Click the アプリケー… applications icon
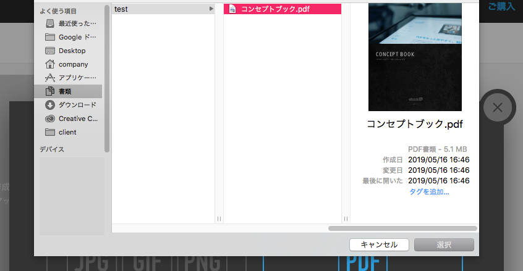 click(50, 78)
